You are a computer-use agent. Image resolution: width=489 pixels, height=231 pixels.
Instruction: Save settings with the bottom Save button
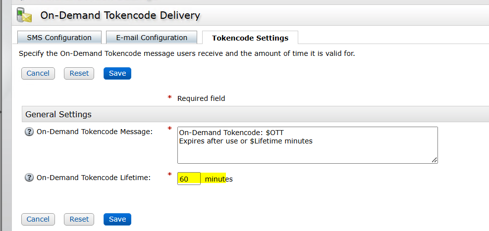point(117,219)
